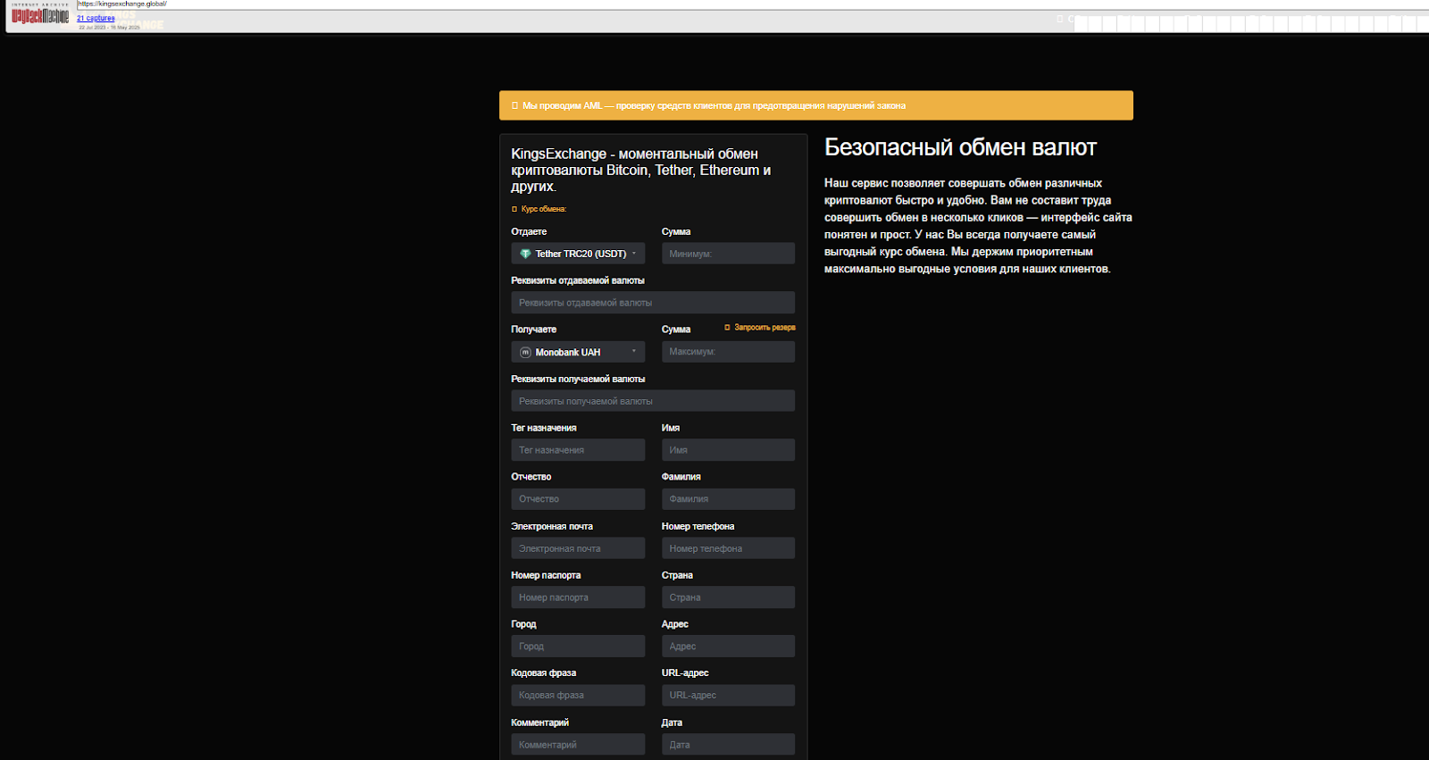
Task: Click the URL-адрес input
Action: coord(728,696)
